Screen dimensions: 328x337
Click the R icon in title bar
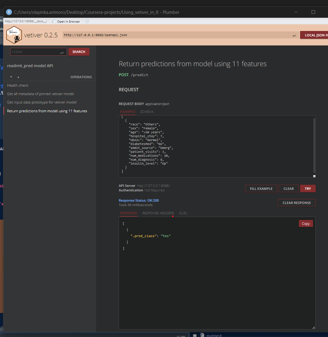(9, 12)
